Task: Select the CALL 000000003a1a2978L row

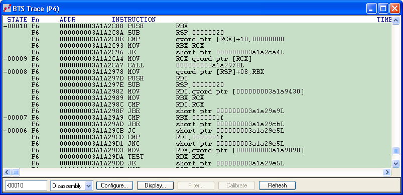Action: pos(197,65)
